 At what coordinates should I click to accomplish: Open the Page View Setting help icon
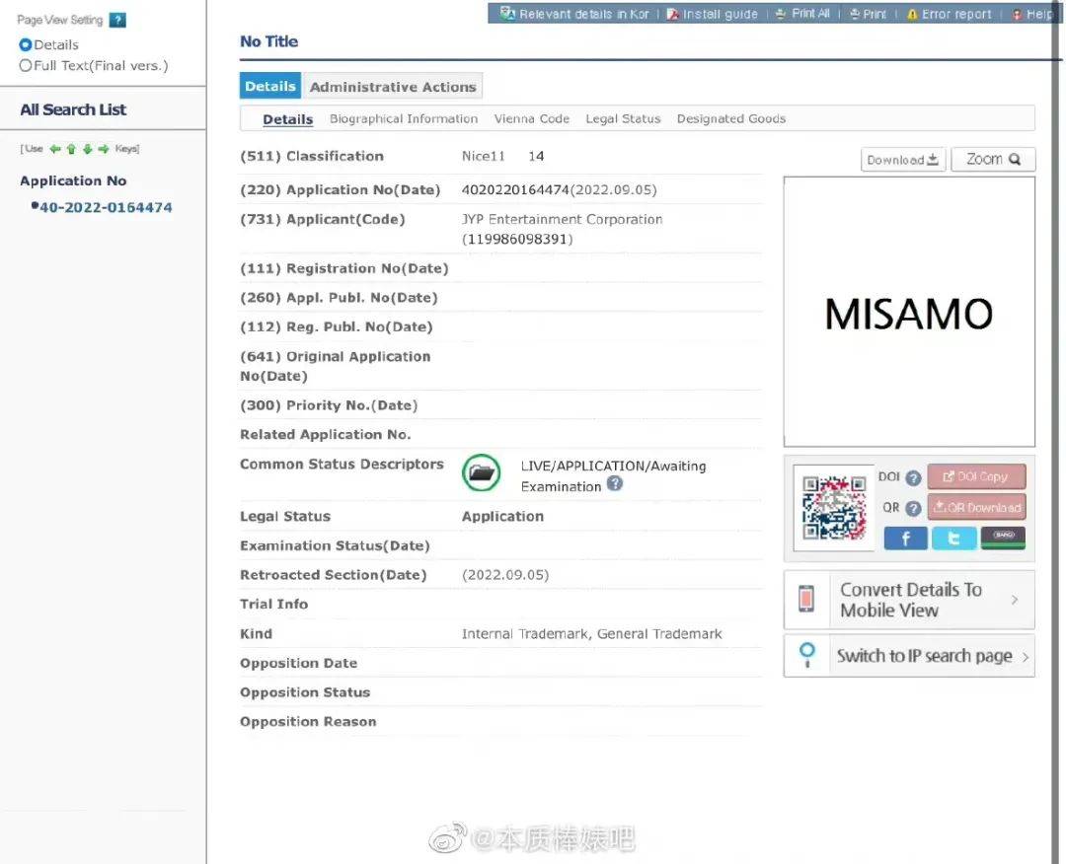[x=117, y=21]
